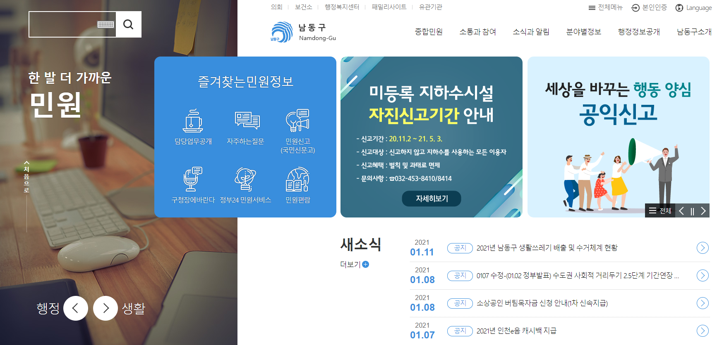This screenshot has width=717, height=345.
Task: Show next banner slide arrow
Action: 703,211
